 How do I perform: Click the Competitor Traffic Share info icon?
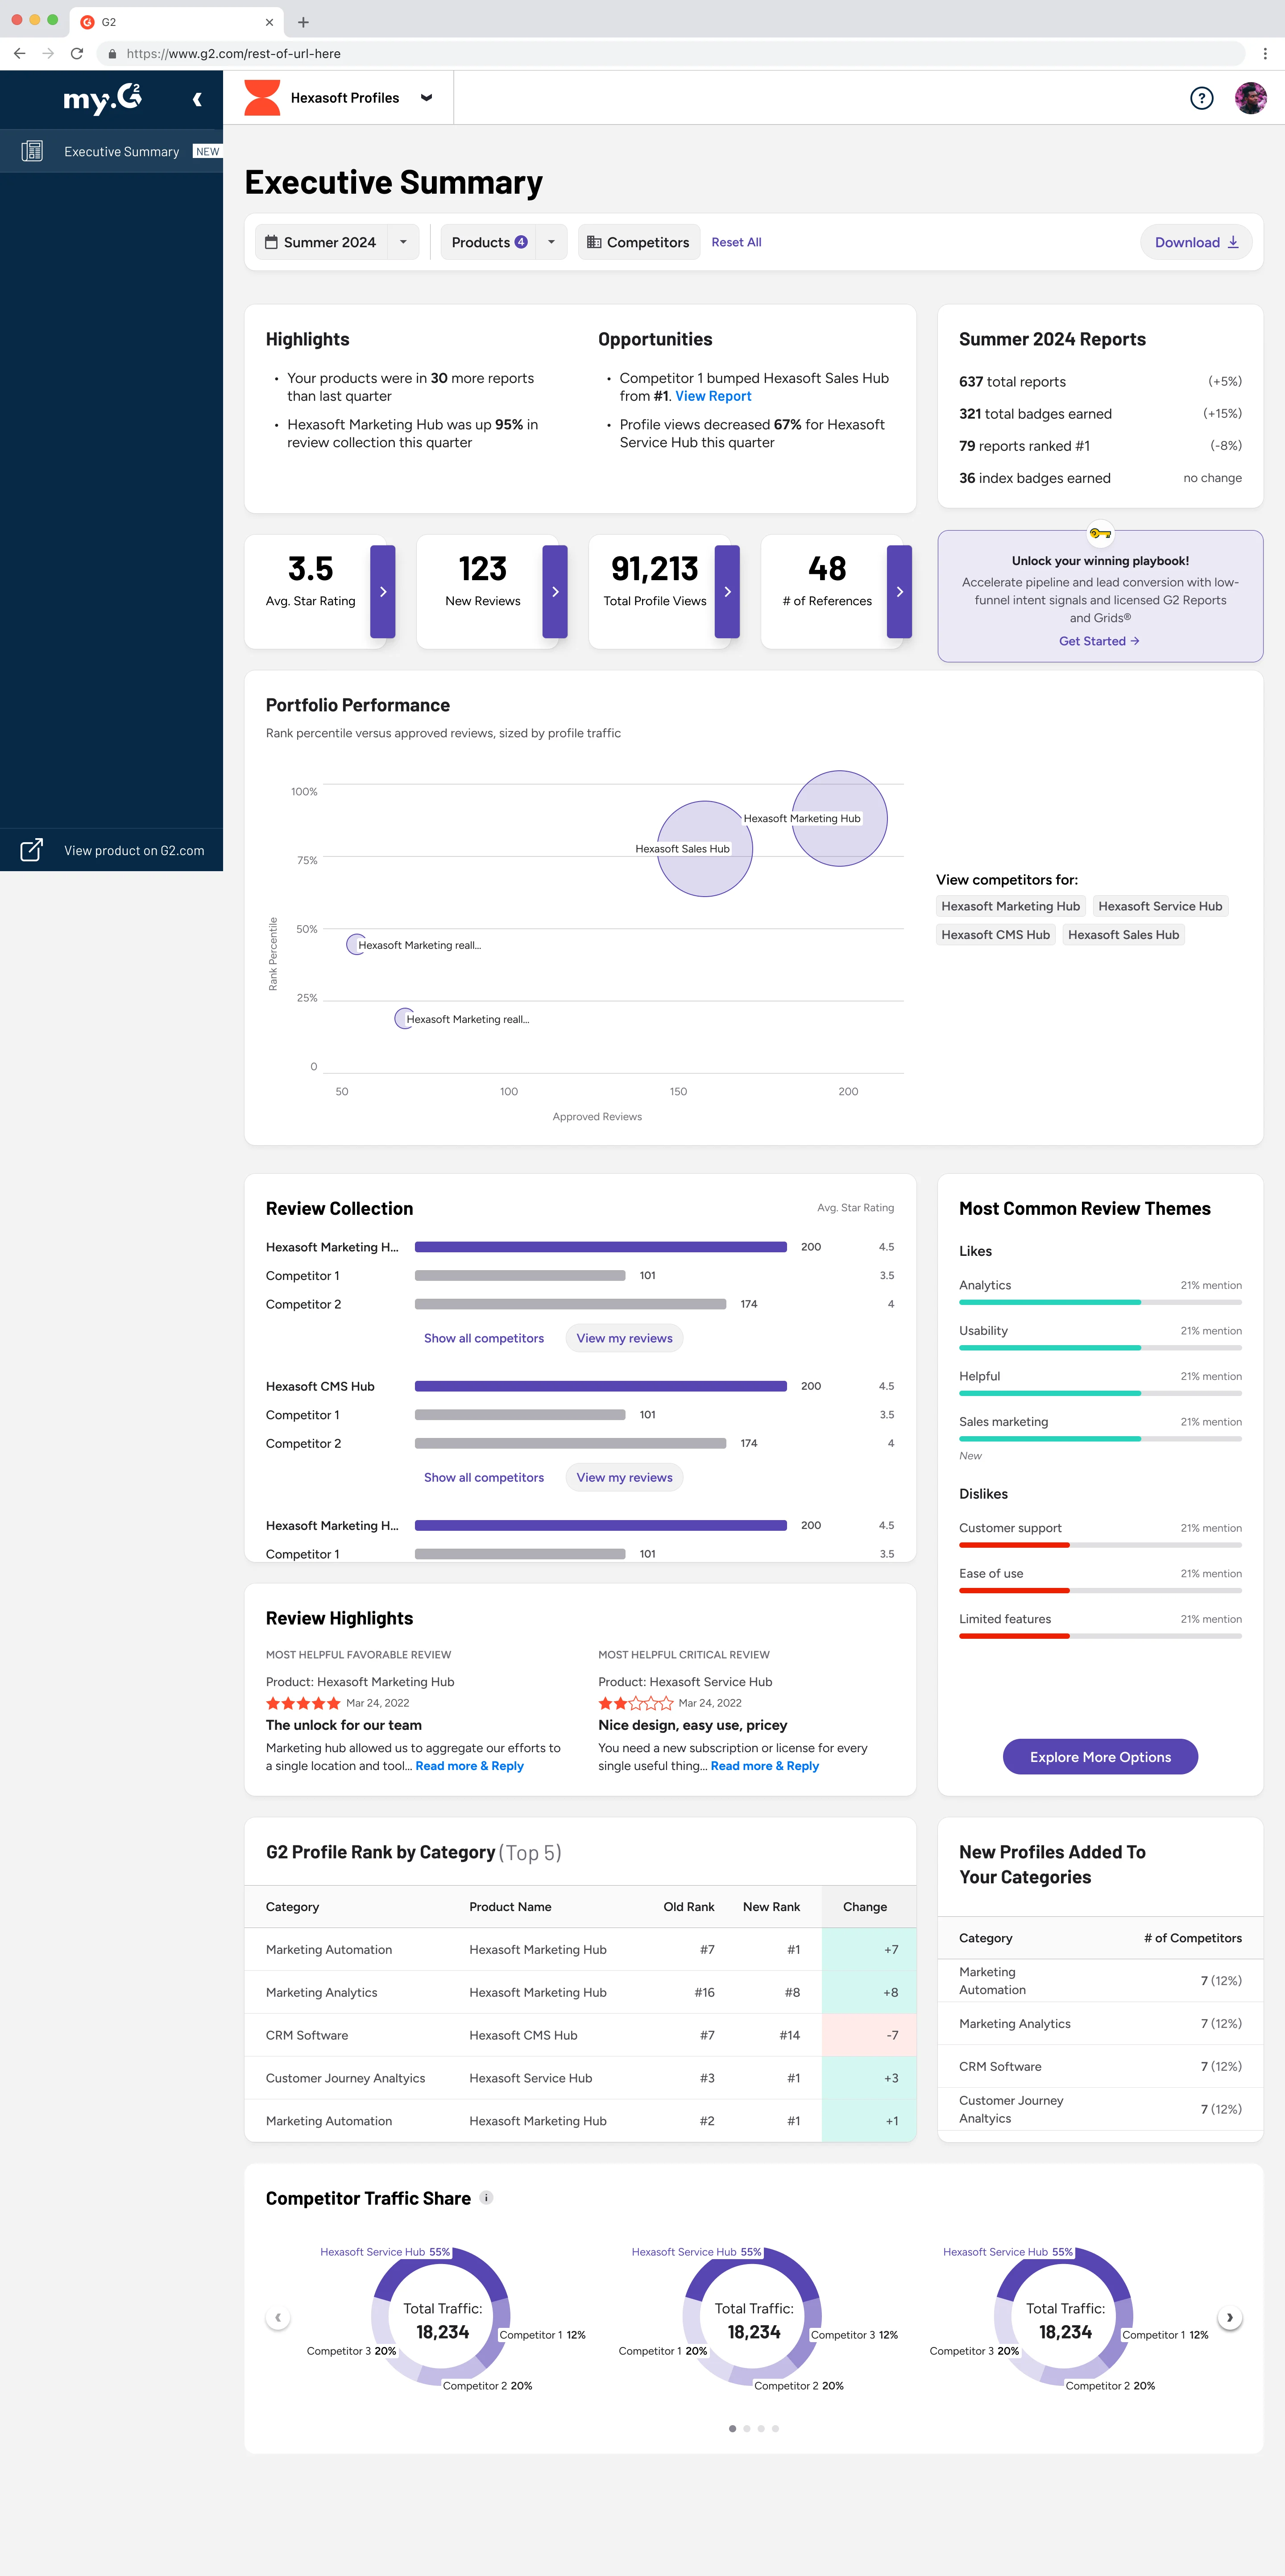coord(487,2197)
